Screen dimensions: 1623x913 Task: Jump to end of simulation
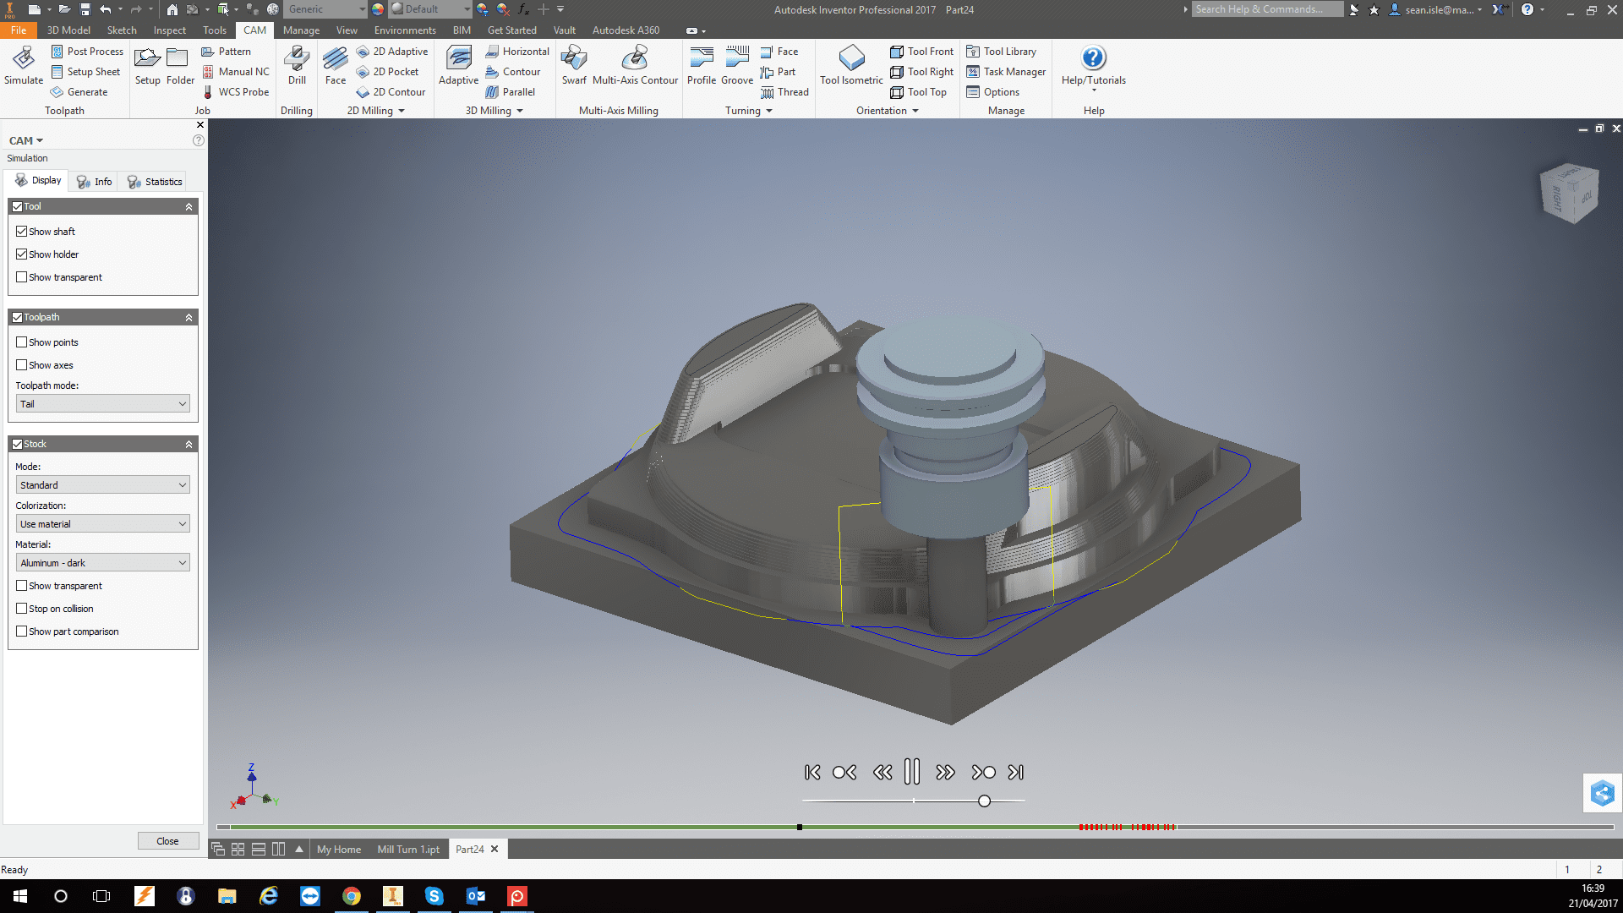coord(1016,772)
